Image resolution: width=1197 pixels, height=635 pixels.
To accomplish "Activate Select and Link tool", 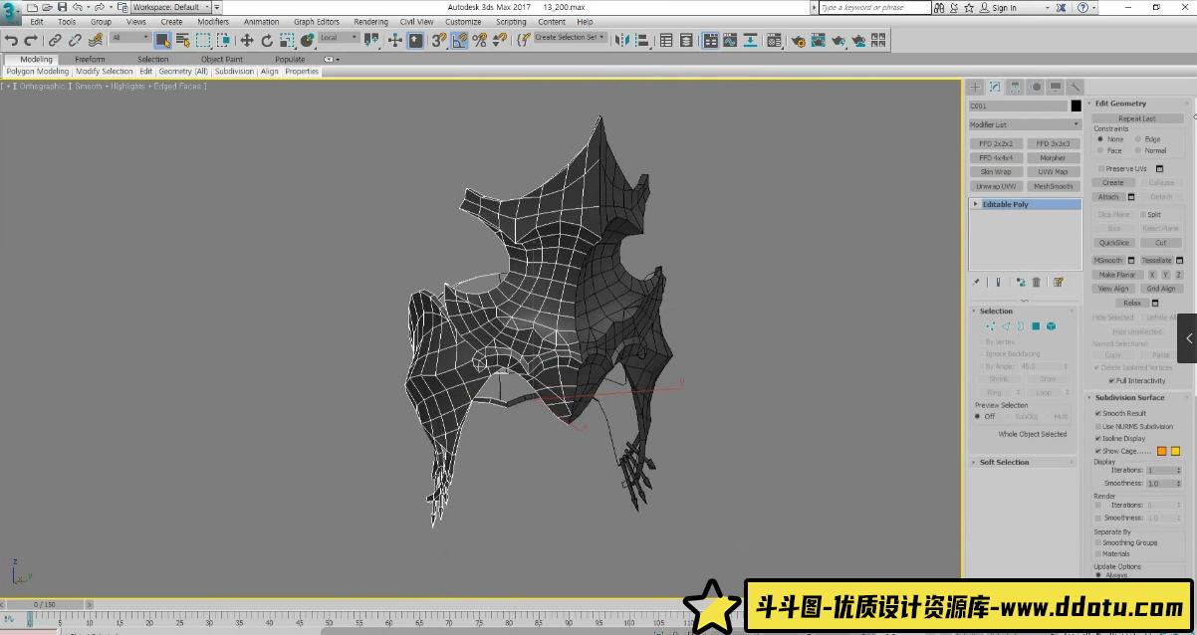I will (x=55, y=40).
